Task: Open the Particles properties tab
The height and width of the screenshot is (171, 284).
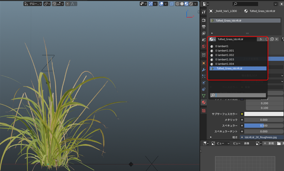Action: pyautogui.click(x=204, y=76)
